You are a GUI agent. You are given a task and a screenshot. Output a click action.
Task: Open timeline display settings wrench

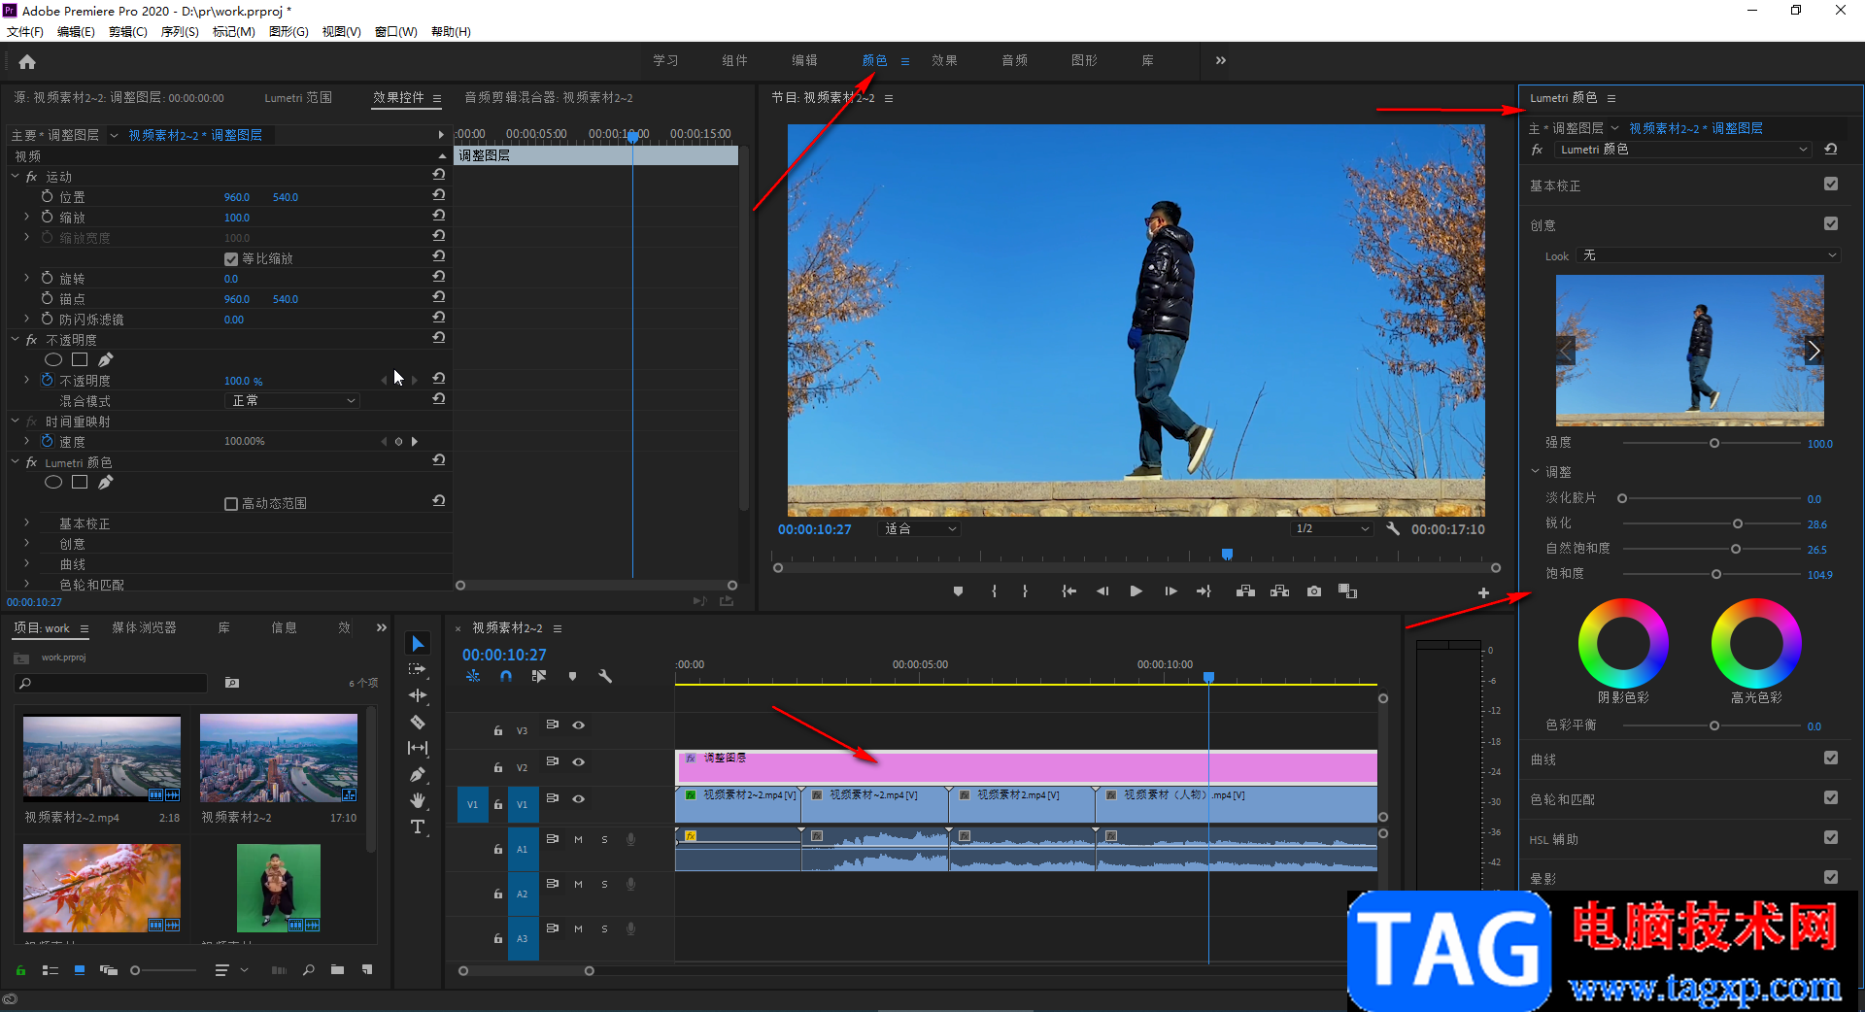[x=605, y=676]
